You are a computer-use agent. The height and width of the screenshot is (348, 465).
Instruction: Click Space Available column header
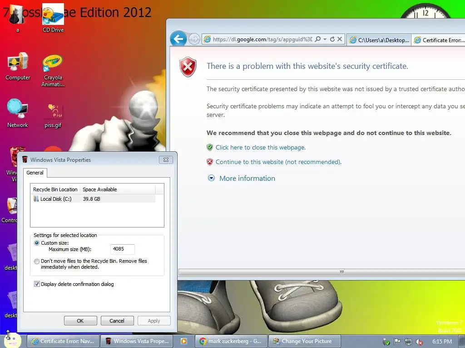pos(118,189)
